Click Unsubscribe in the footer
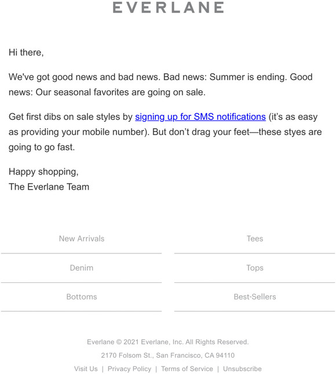 tap(242, 369)
